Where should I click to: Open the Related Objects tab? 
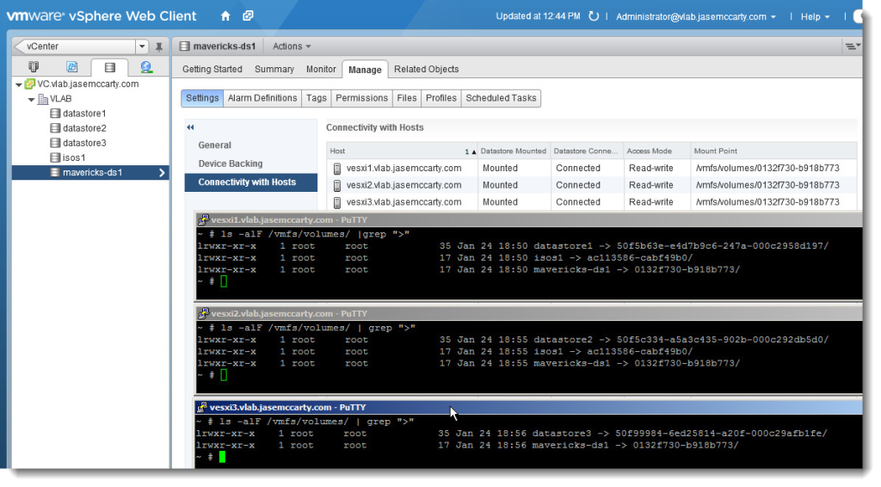pos(426,69)
